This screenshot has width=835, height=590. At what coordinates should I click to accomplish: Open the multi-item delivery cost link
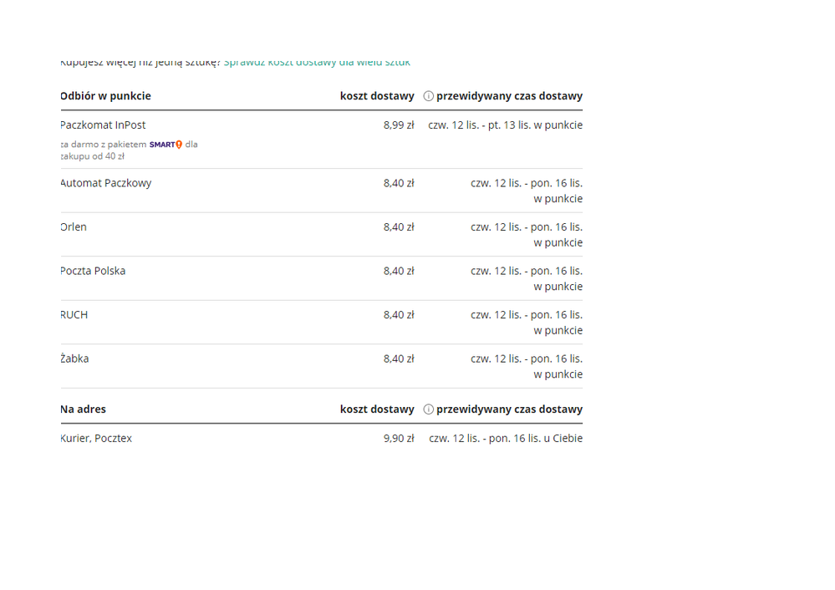click(317, 63)
